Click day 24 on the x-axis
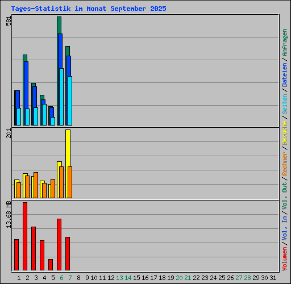291x284 pixels. (213, 278)
